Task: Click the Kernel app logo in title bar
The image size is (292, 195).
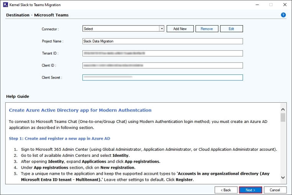Action: point(5,5)
